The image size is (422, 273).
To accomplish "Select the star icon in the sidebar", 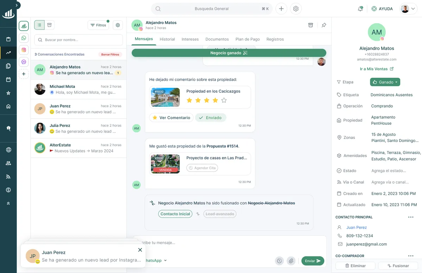I will (8, 93).
